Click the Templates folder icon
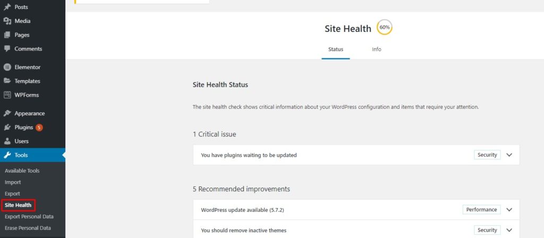The height and width of the screenshot is (238, 544). [x=7, y=81]
